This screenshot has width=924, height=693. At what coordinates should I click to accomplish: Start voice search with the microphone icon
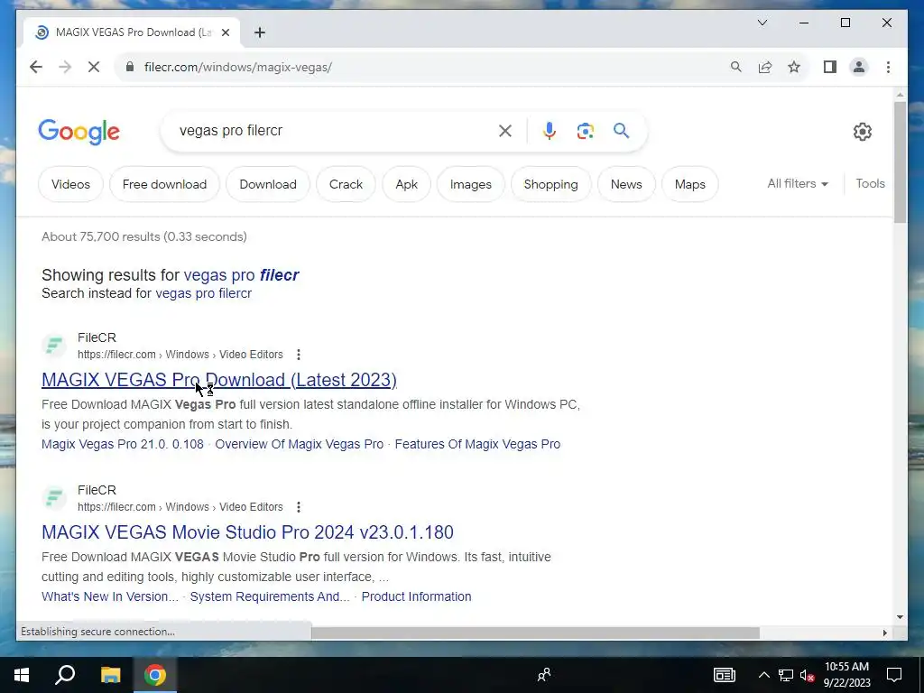550,131
